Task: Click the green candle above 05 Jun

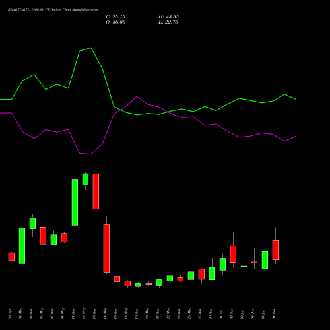Action: (265, 260)
